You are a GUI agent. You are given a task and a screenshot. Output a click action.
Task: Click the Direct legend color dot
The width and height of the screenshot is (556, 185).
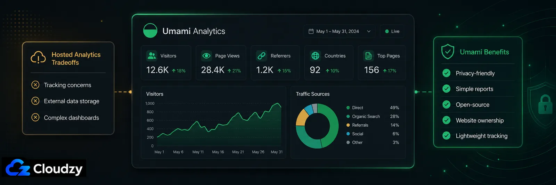point(348,108)
